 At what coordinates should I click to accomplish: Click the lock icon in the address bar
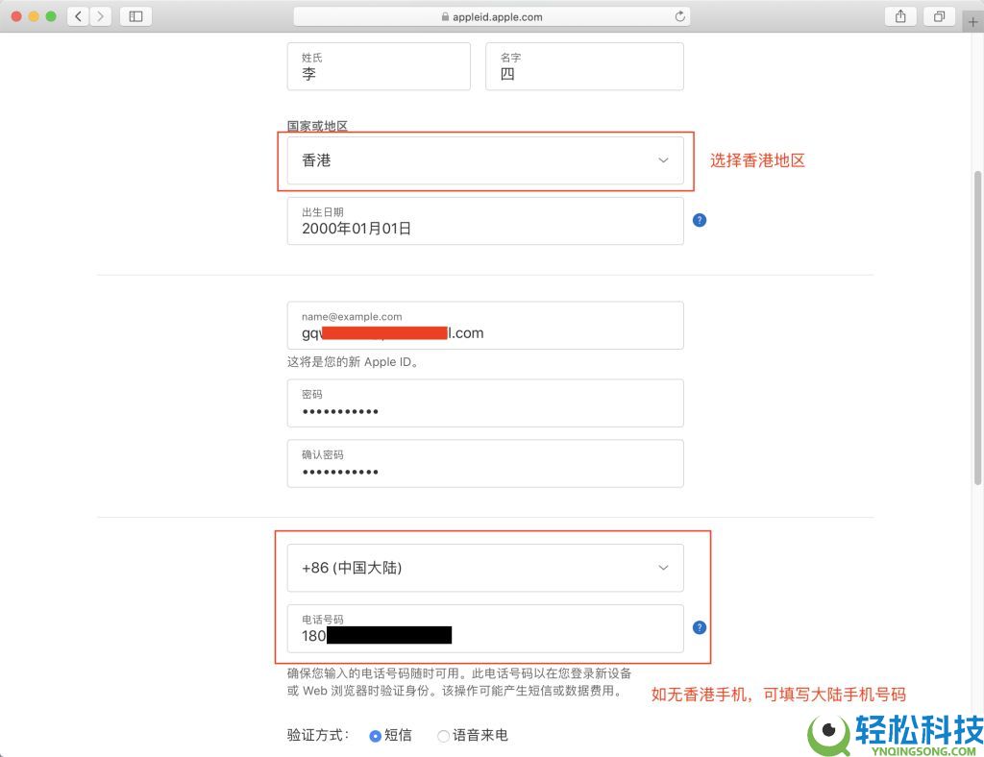[445, 17]
